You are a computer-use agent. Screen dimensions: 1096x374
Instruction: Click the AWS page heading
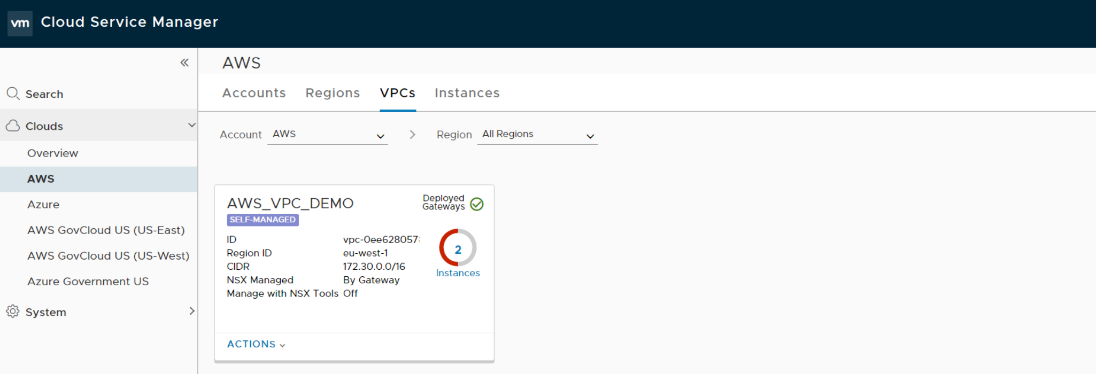(x=242, y=63)
